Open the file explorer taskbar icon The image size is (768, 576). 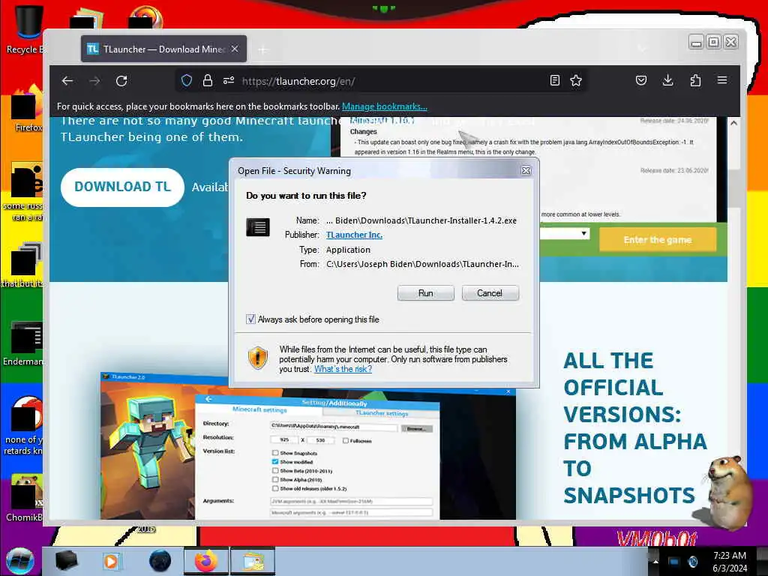252,561
